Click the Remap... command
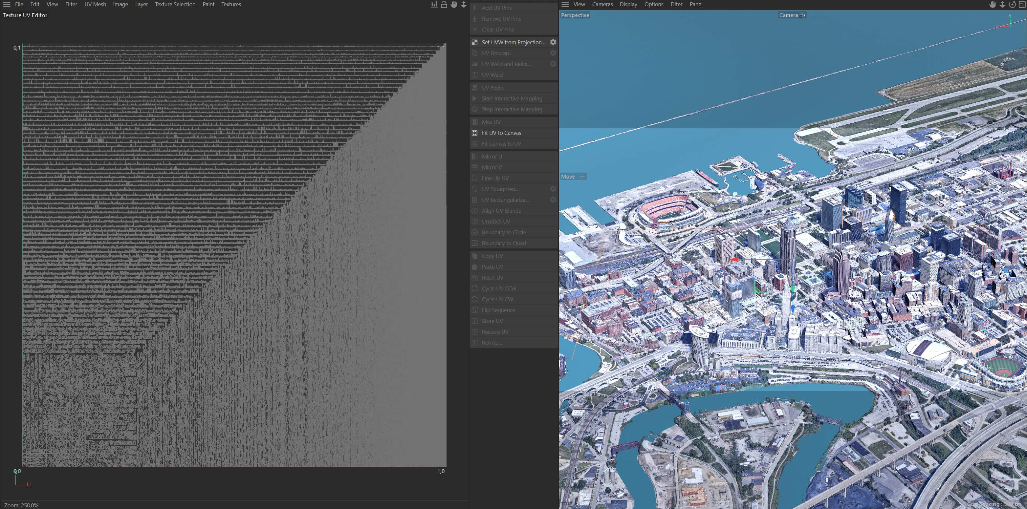The image size is (1027, 509). (x=514, y=343)
